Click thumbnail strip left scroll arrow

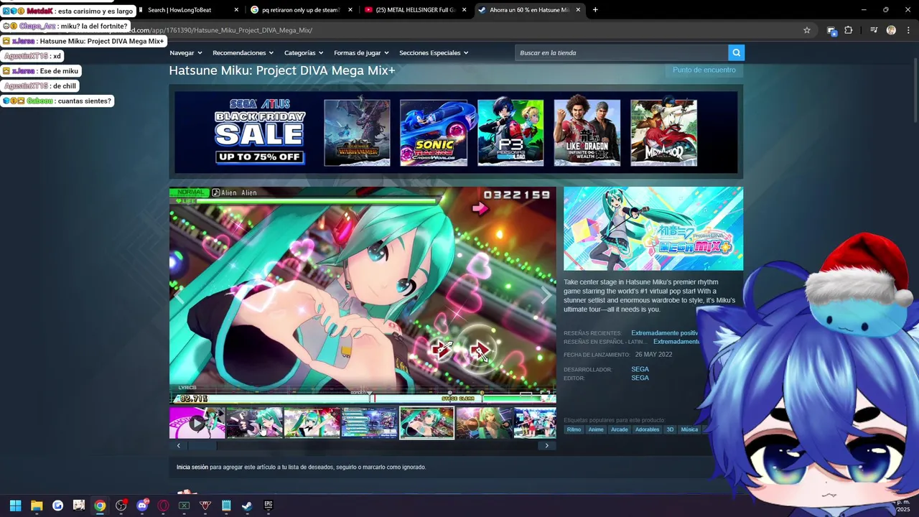click(179, 446)
